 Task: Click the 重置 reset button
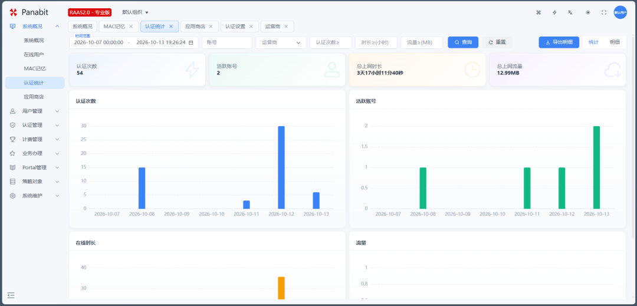(497, 42)
